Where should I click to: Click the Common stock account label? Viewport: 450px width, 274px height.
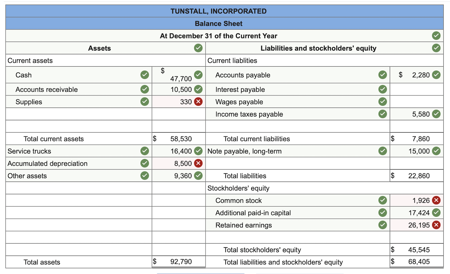[238, 201]
